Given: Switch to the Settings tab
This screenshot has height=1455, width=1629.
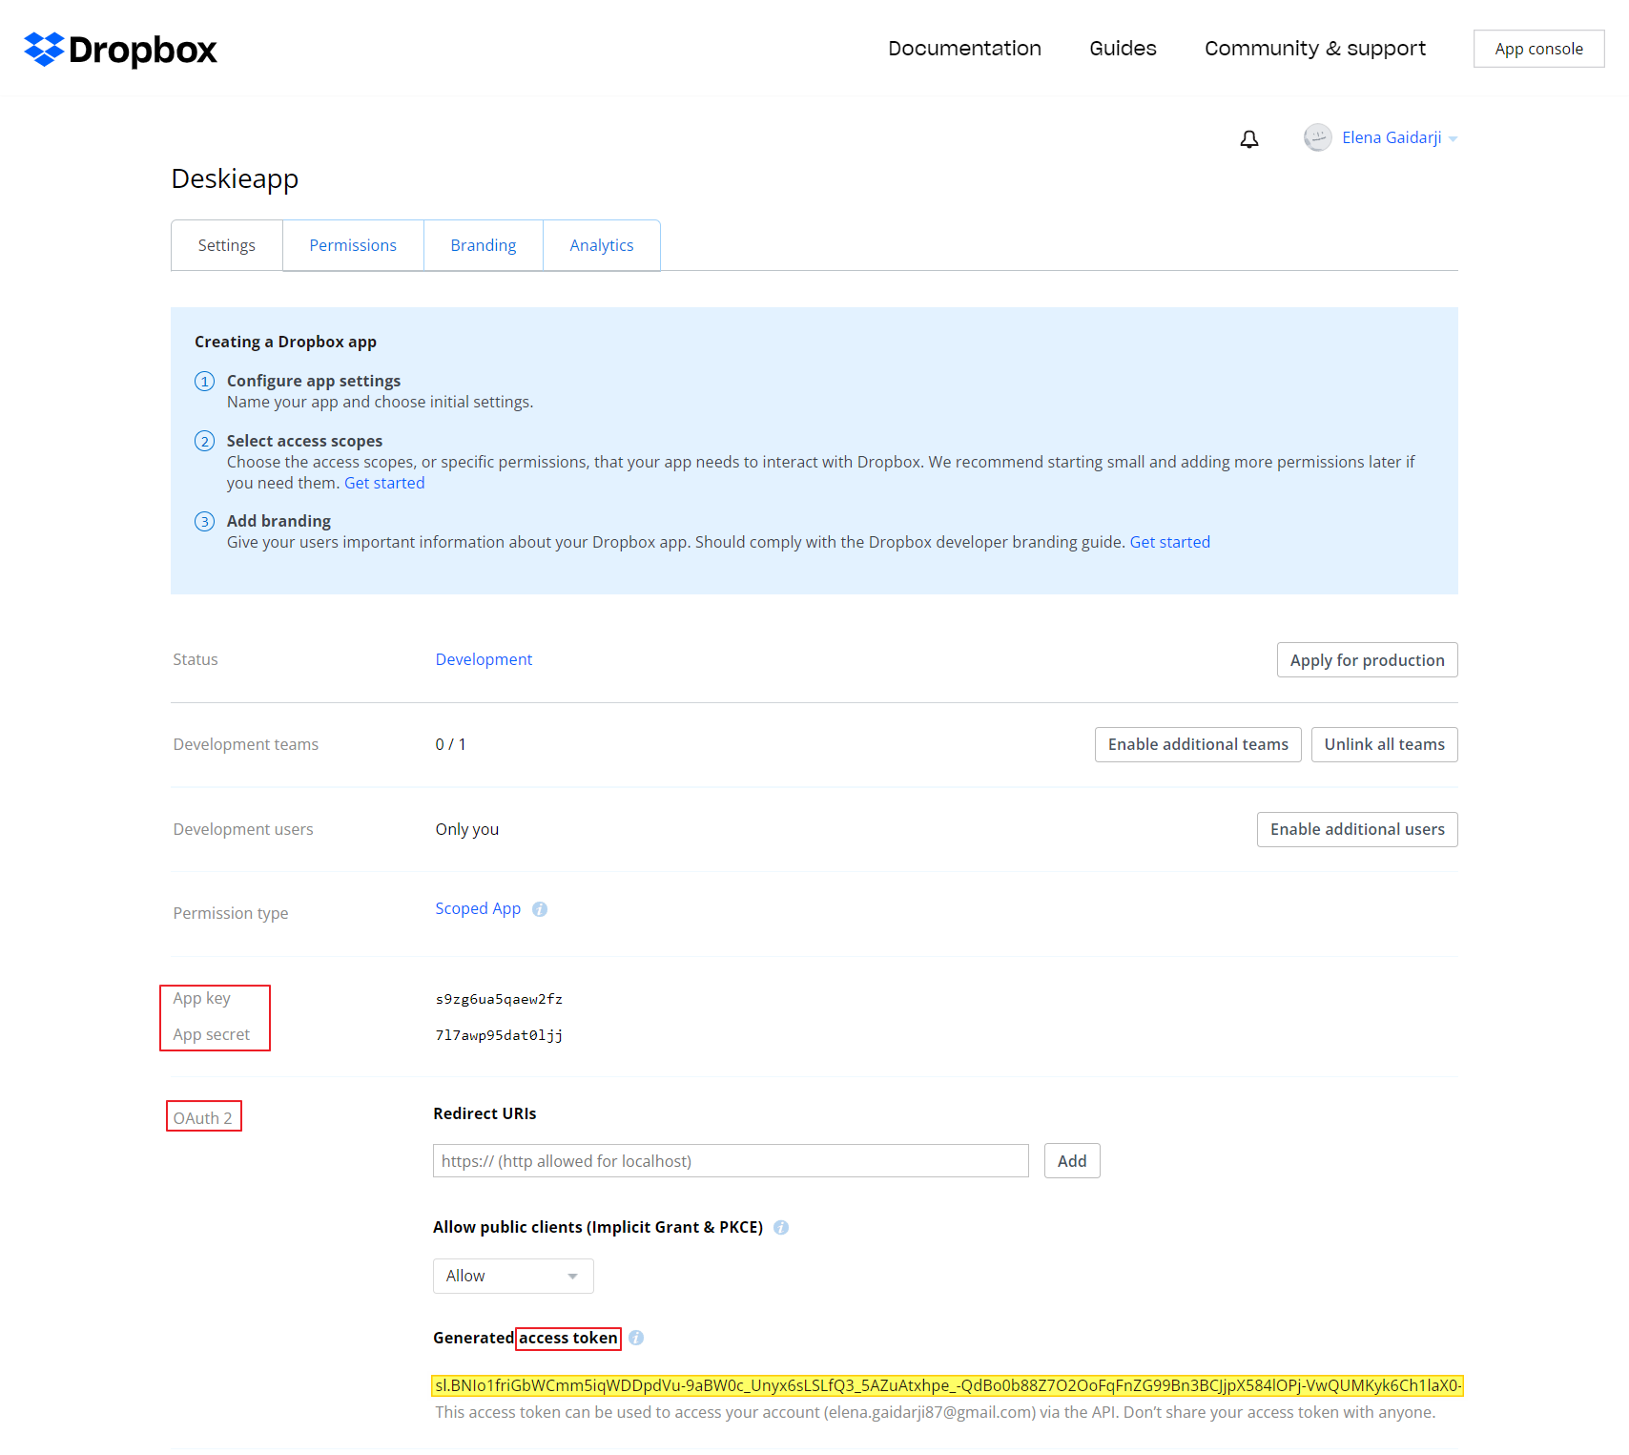Looking at the screenshot, I should (x=227, y=245).
